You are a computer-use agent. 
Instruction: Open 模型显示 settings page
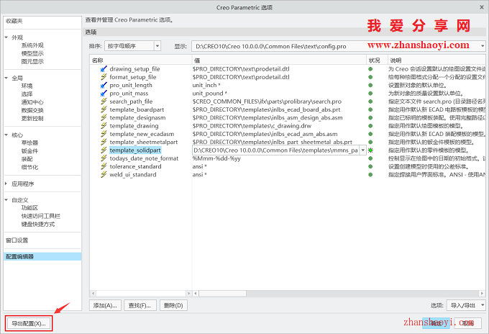pos(32,53)
